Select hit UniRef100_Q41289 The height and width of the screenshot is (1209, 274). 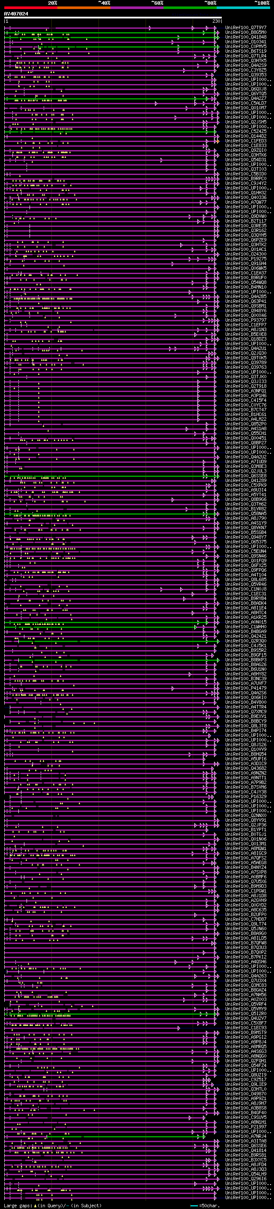coord(246,481)
